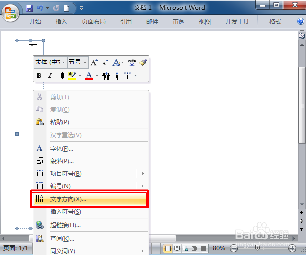This screenshot has width=306, height=255.
Task: Expand 编号 submenu arrow
Action: coord(143,186)
